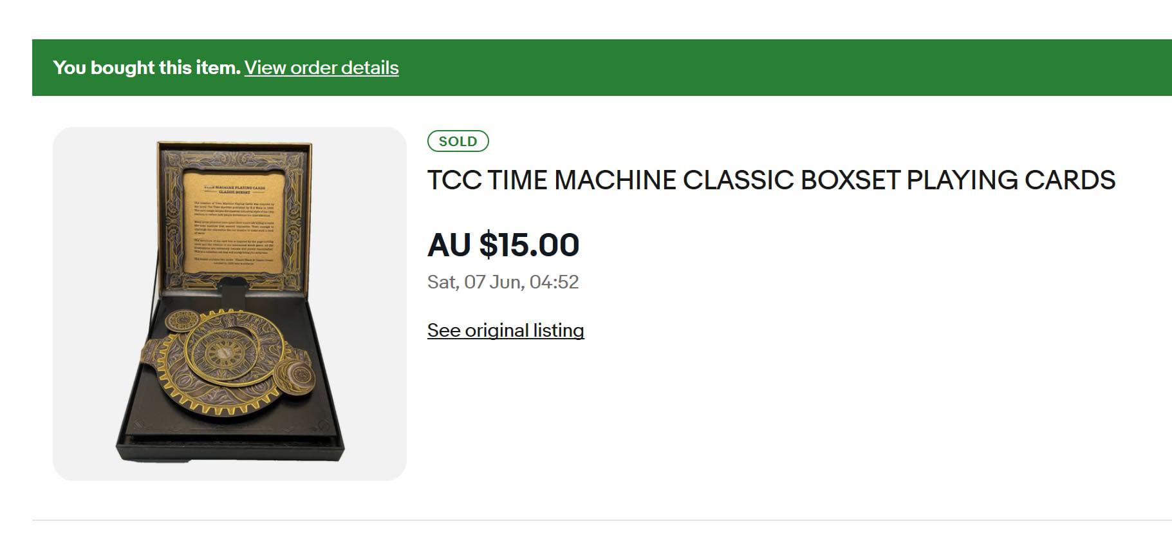Click the AU $15.00 sold price

coord(503,245)
